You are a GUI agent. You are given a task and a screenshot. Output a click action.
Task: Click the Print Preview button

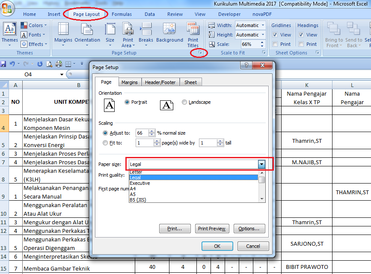(212, 229)
